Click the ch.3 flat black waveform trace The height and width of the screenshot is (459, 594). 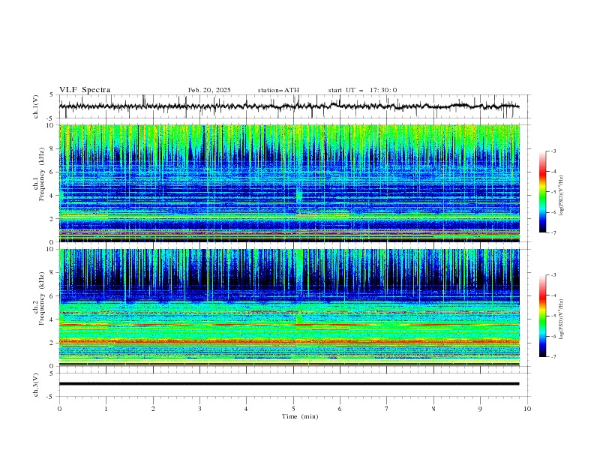tap(289, 384)
